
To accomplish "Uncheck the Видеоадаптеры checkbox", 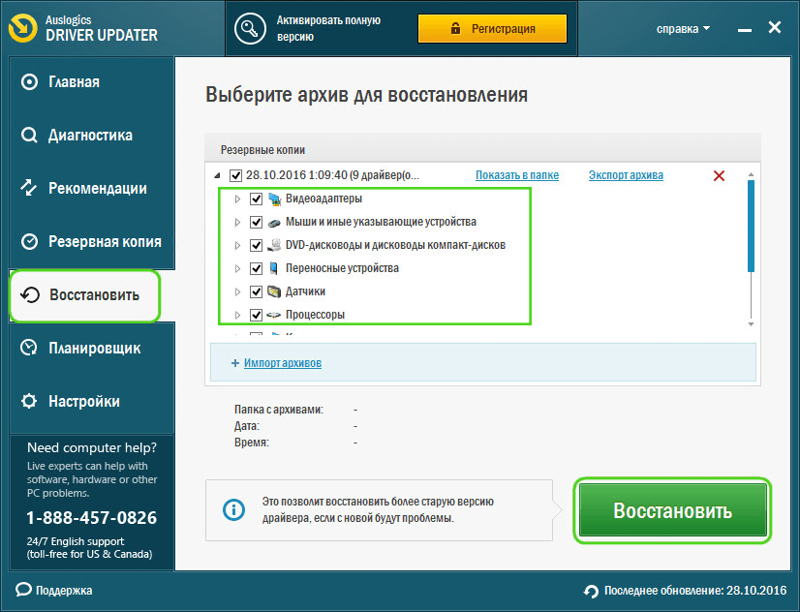I will [x=256, y=199].
